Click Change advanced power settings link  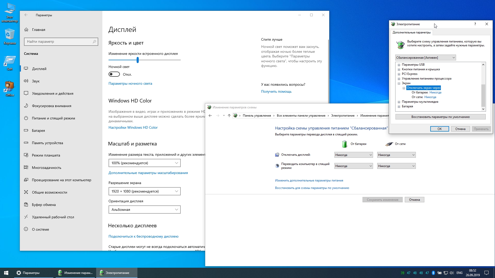pyautogui.click(x=309, y=180)
